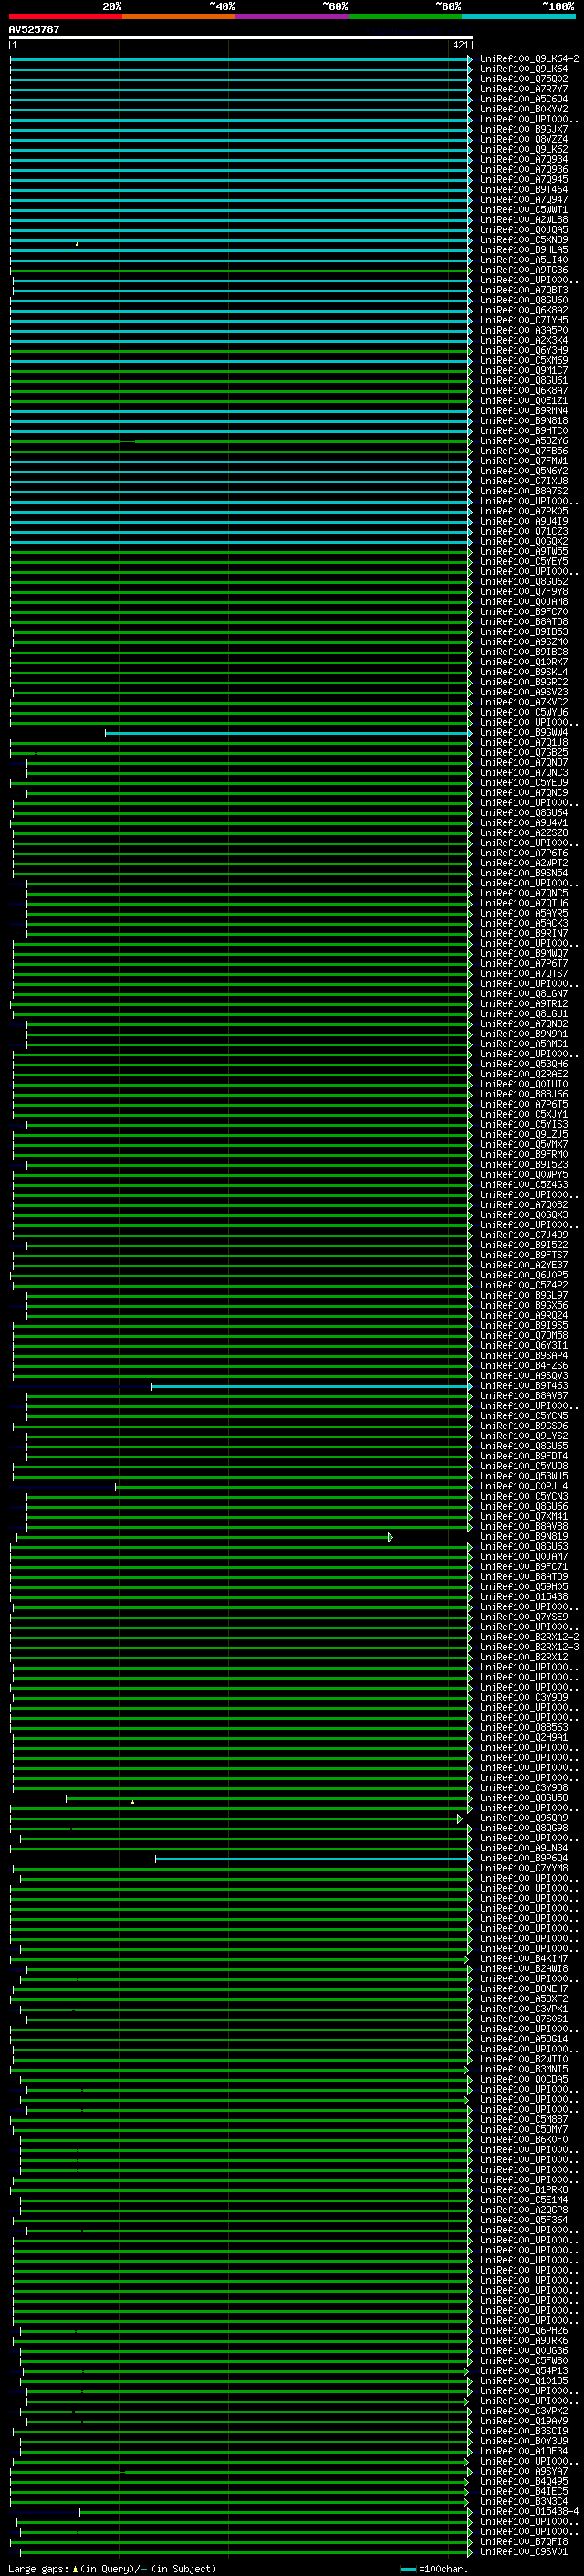
Task: Select hit label UniRef100_B9RMN4
Action: pyautogui.click(x=524, y=411)
